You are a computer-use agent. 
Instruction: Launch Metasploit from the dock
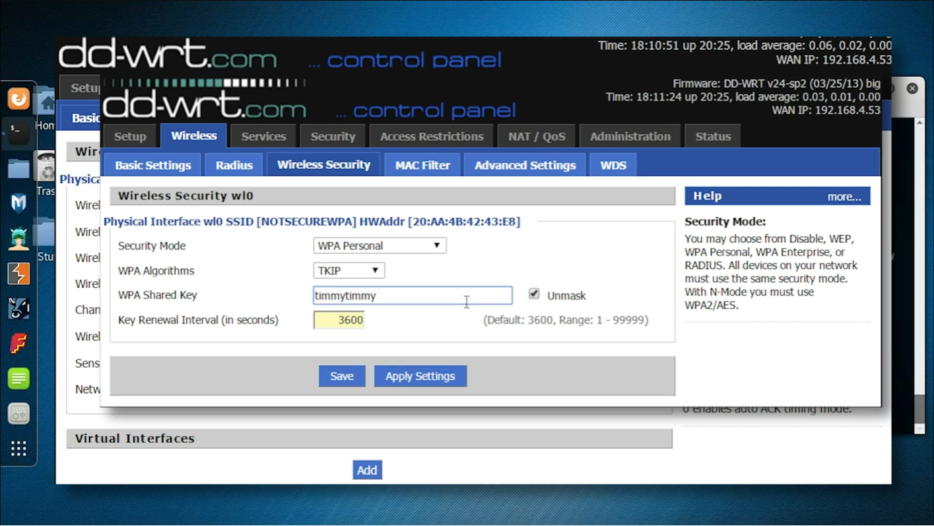point(18,203)
